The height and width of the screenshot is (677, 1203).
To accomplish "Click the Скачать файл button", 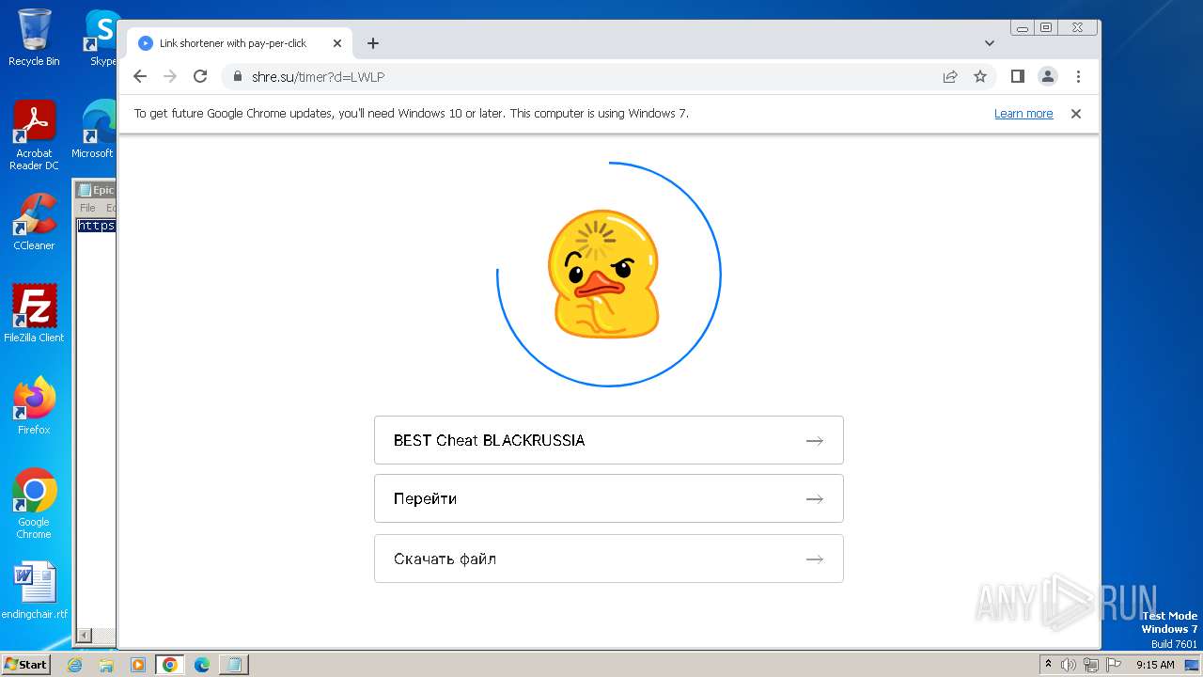I will point(609,559).
